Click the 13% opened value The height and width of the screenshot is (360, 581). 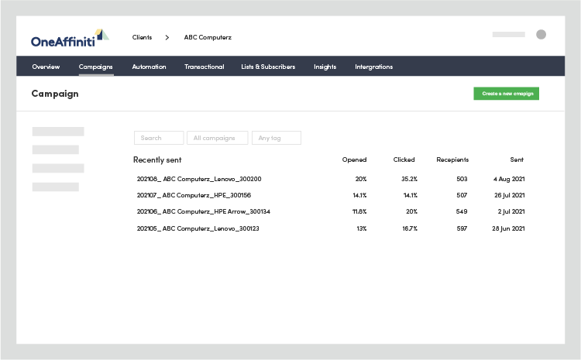(362, 228)
